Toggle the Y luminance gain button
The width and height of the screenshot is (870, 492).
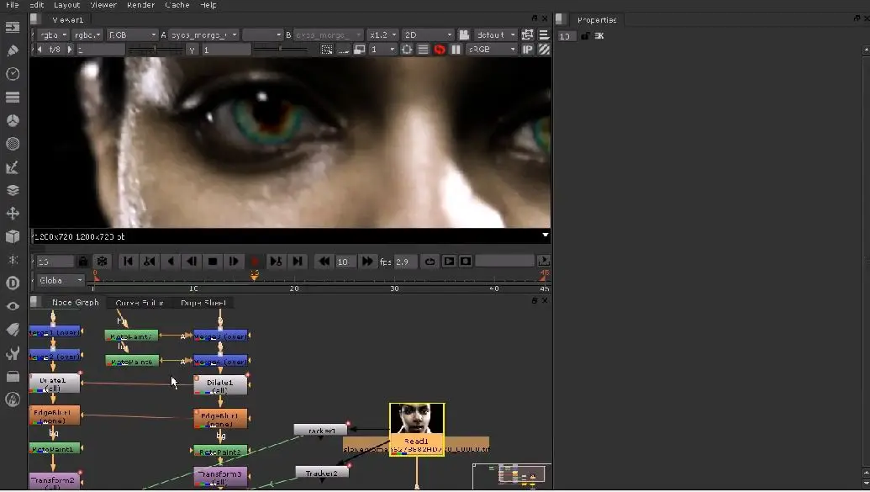pyautogui.click(x=192, y=50)
